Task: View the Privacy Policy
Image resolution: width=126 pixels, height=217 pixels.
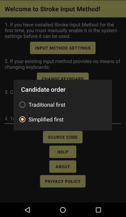Action: pyautogui.click(x=63, y=181)
